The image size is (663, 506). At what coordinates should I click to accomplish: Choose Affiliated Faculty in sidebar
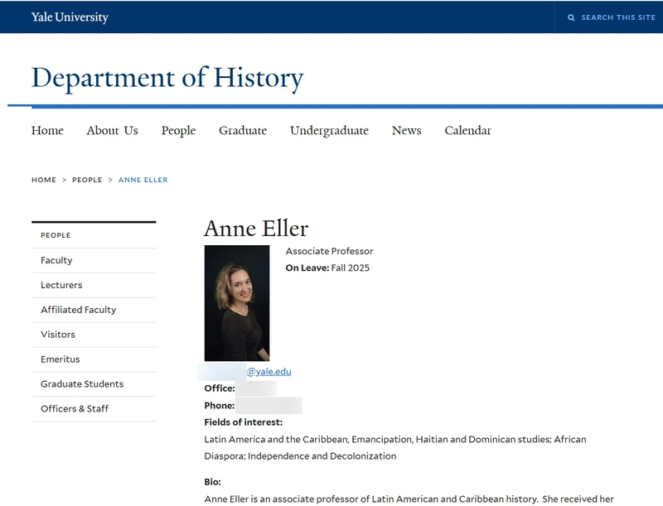pyautogui.click(x=94, y=310)
